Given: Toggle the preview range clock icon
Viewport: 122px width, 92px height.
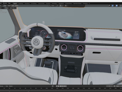Looking at the screenshot, I should (114, 86).
